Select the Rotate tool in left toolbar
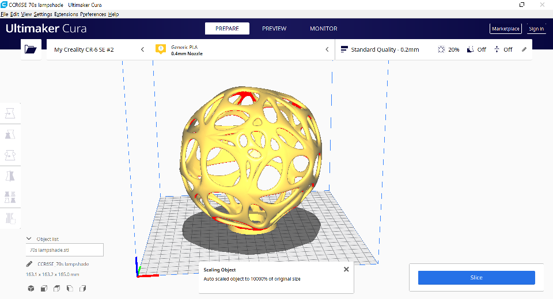 pos(10,155)
